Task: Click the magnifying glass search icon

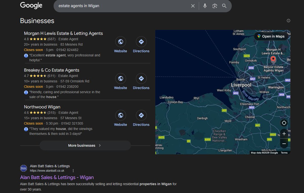Action: (x=224, y=6)
